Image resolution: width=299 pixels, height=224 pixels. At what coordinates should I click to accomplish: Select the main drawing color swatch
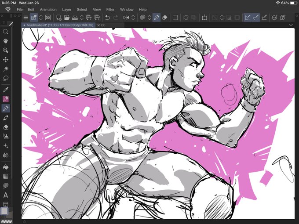coord(4,211)
